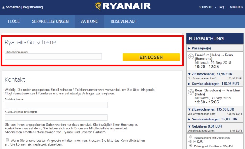Click the return flight plane icon
245x149 pixels.
[x=191, y=92]
